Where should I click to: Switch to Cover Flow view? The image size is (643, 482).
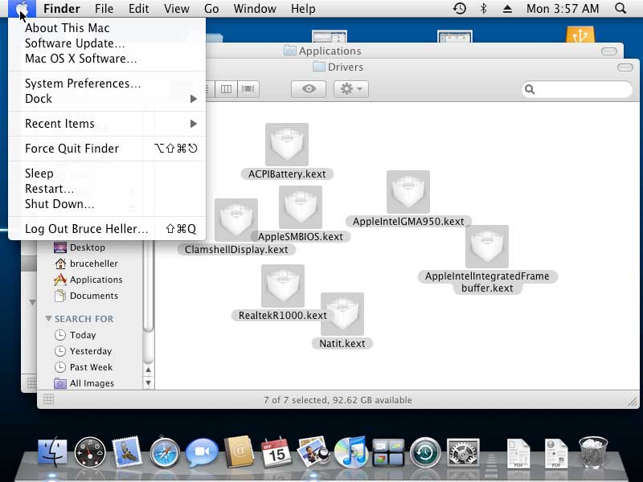pyautogui.click(x=248, y=89)
